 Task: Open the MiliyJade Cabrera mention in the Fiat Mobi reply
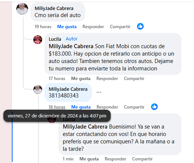[x=71, y=46]
